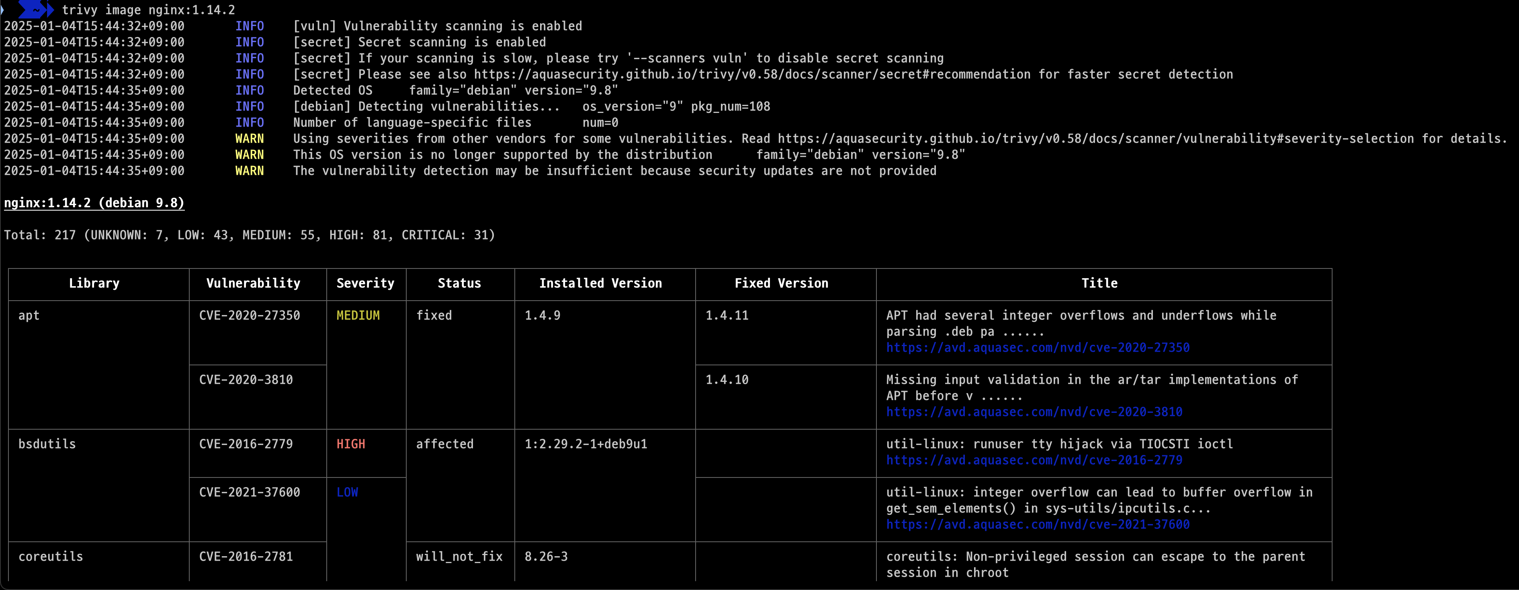Image resolution: width=1519 pixels, height=590 pixels.
Task: Open the cve-2021-37600 aquasec link
Action: [1038, 524]
